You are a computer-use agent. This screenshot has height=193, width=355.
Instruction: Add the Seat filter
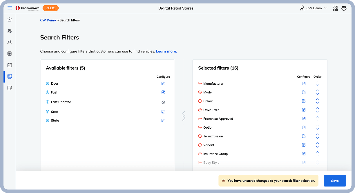[48, 112]
